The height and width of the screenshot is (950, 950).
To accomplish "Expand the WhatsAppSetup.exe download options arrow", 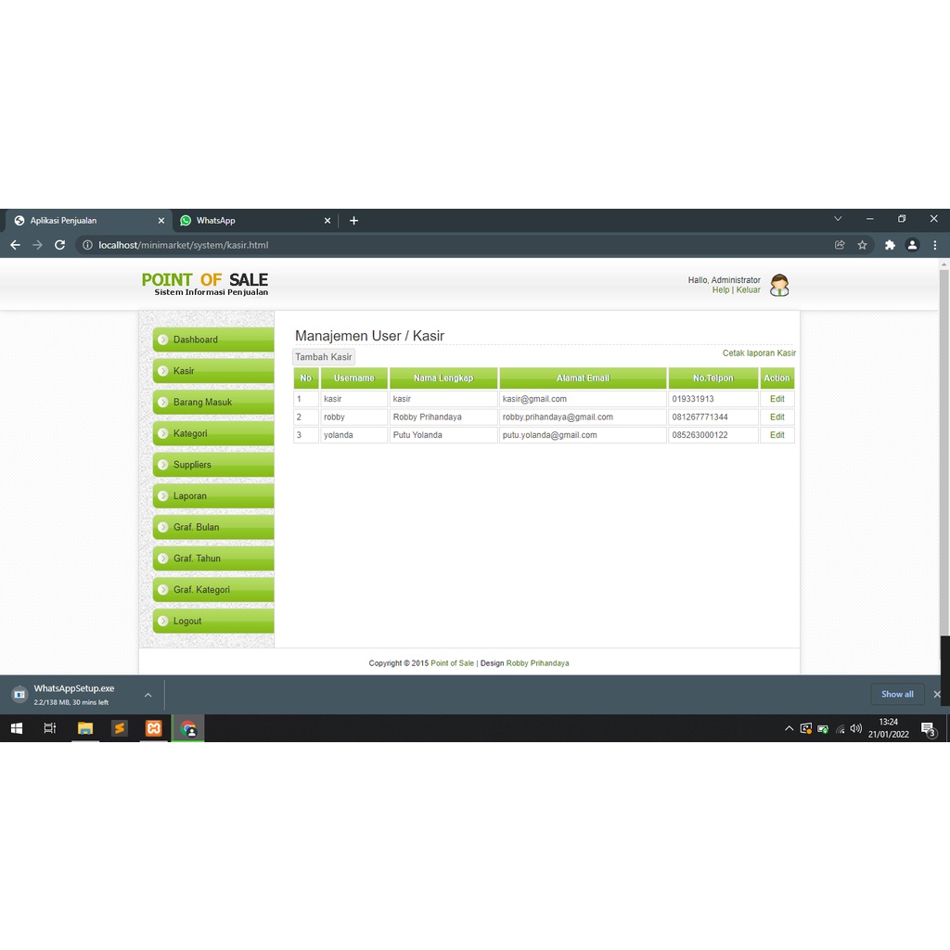I will coord(148,695).
